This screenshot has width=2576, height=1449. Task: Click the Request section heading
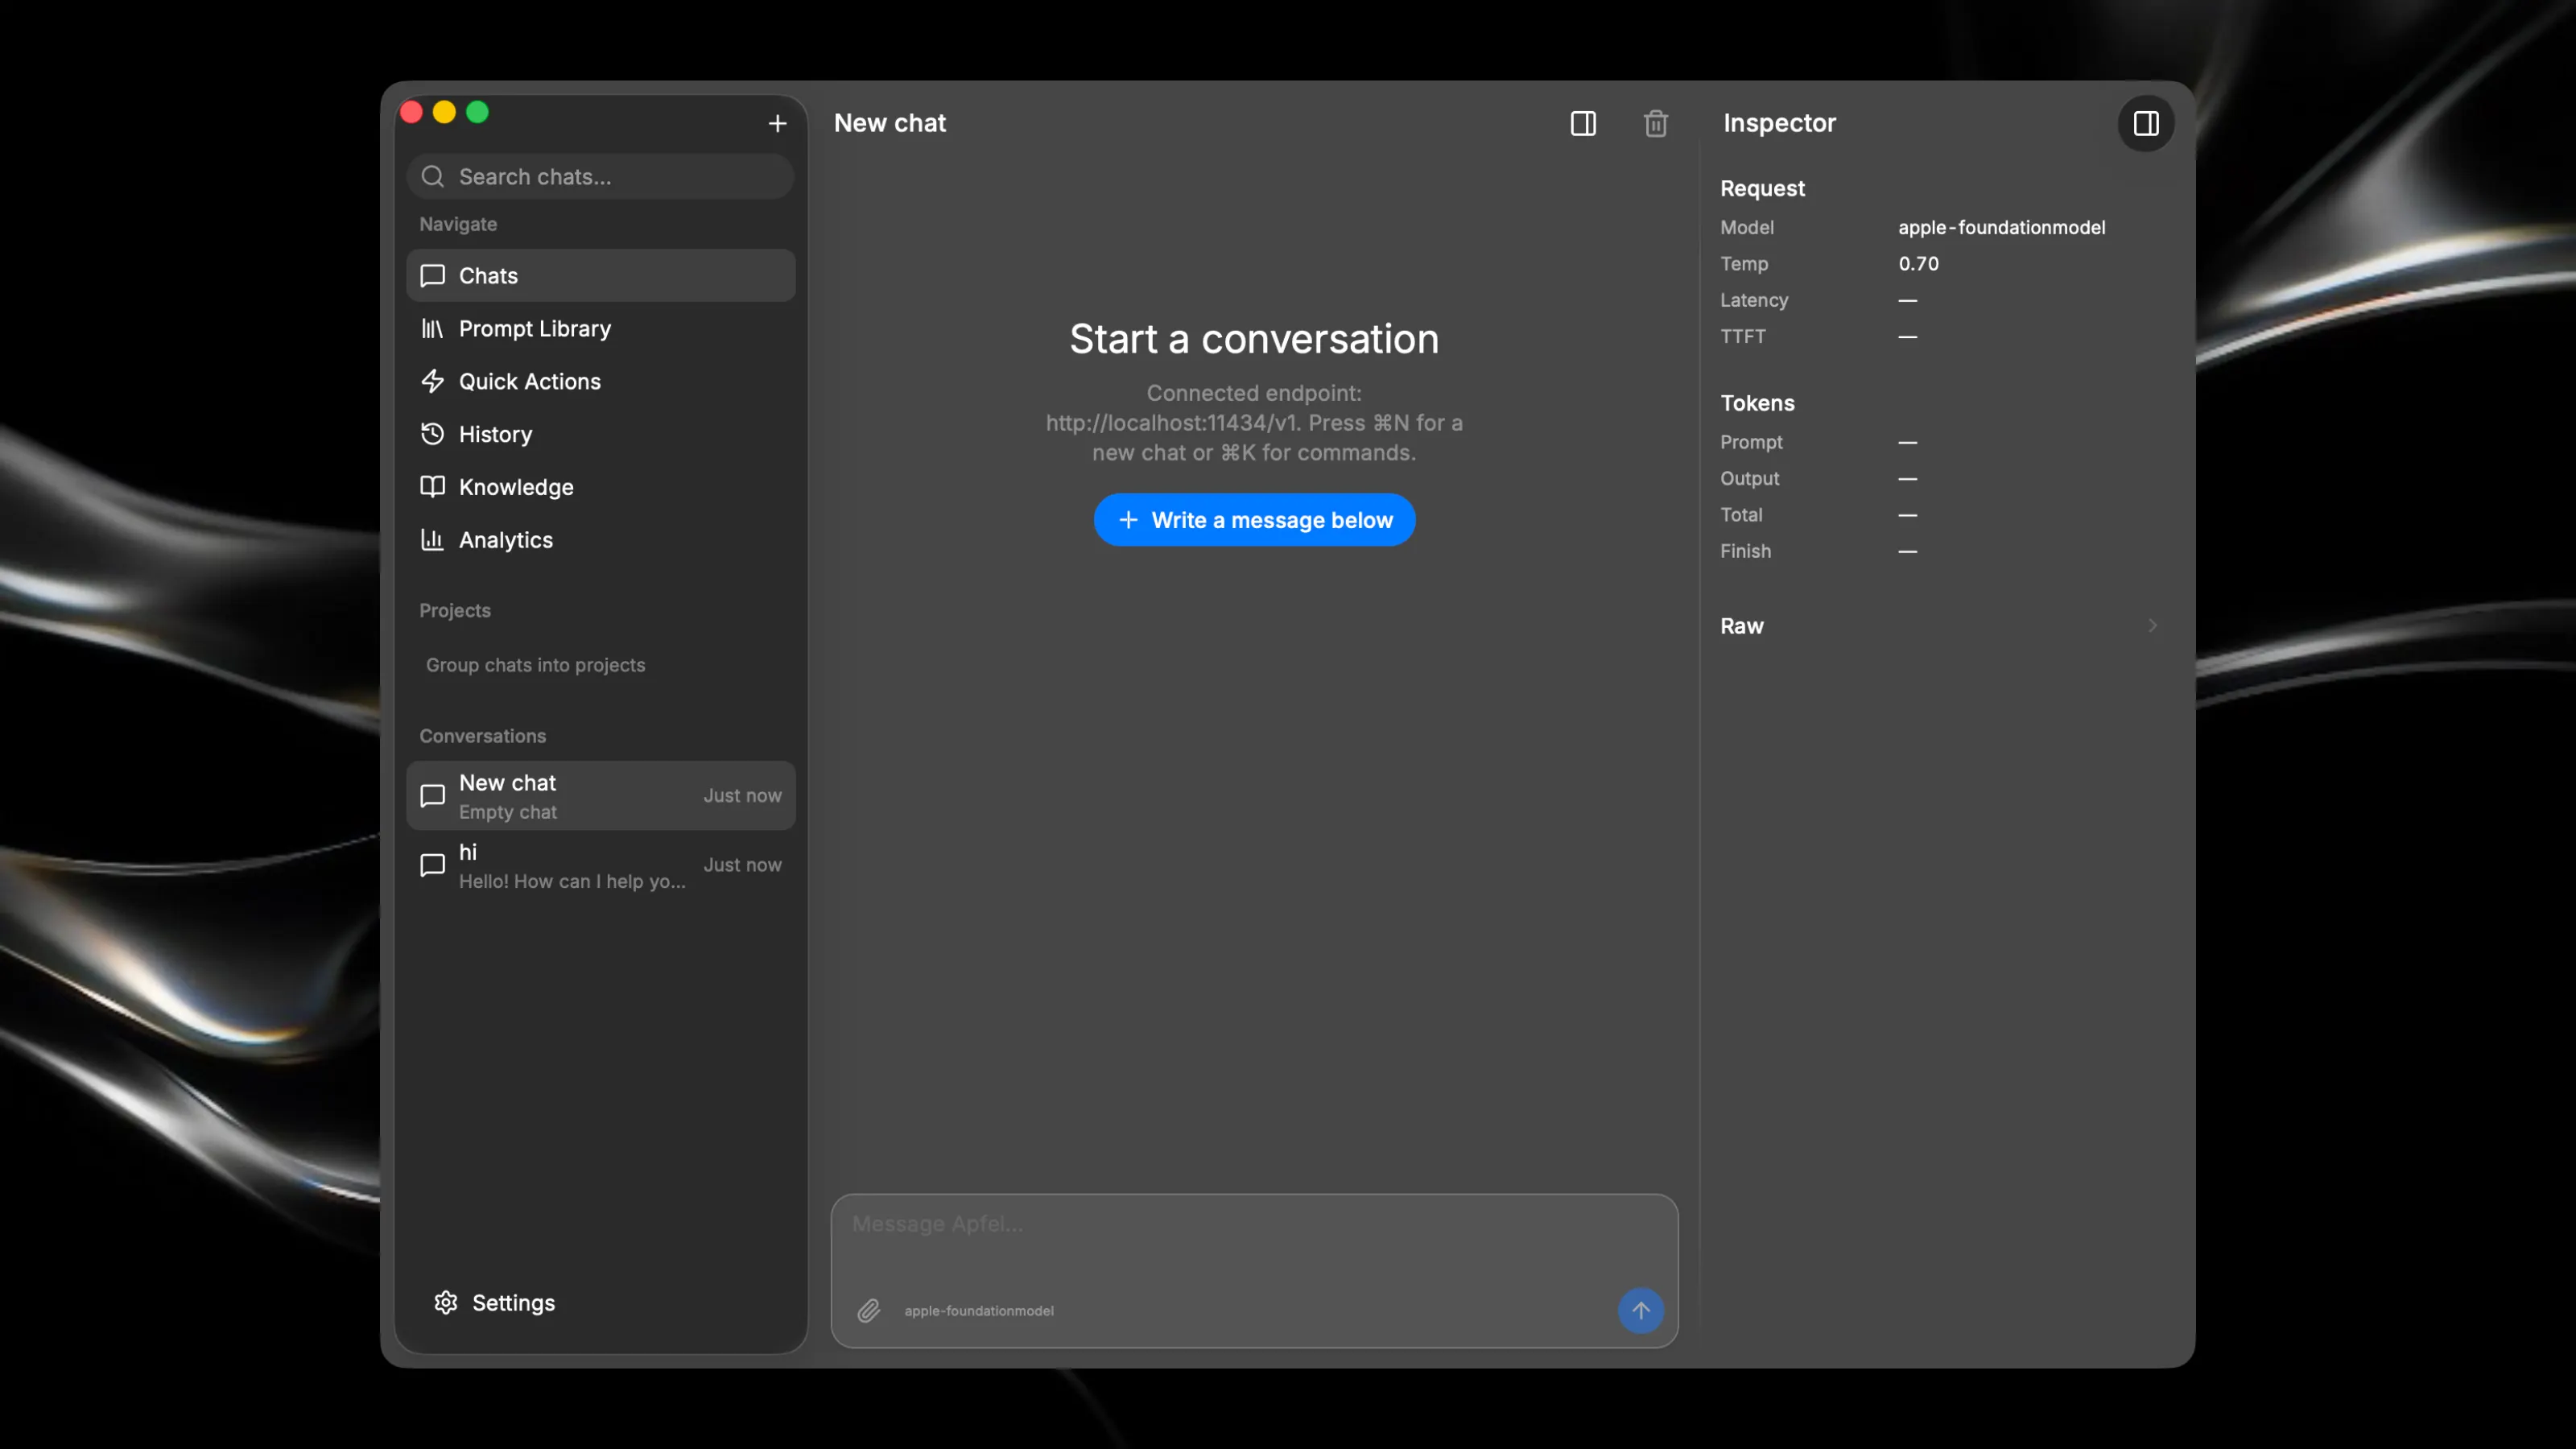pos(1762,188)
